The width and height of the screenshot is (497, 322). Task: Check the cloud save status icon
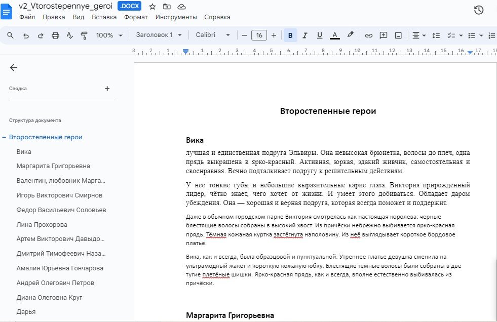coord(181,7)
